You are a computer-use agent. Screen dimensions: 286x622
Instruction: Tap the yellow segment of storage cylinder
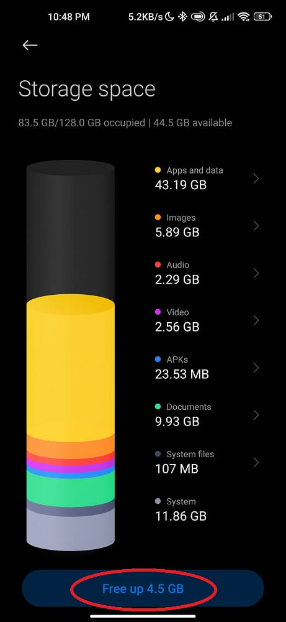pyautogui.click(x=70, y=365)
